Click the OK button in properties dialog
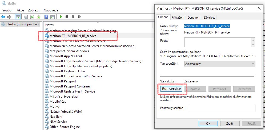 (208, 123)
